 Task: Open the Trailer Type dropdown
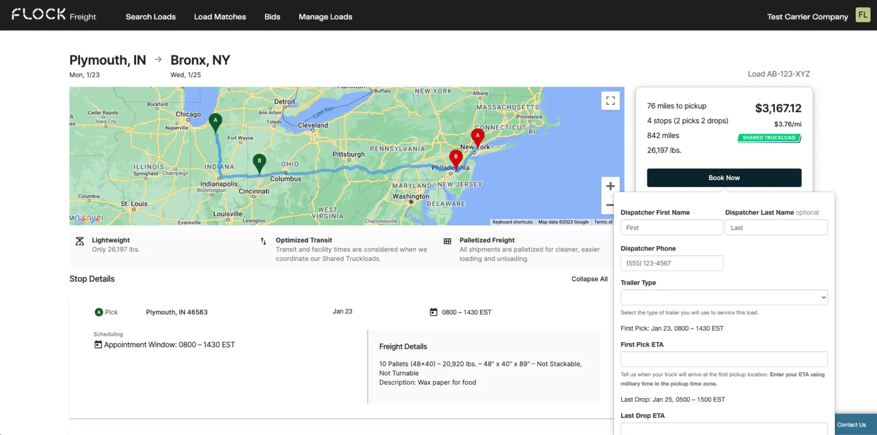pos(724,297)
